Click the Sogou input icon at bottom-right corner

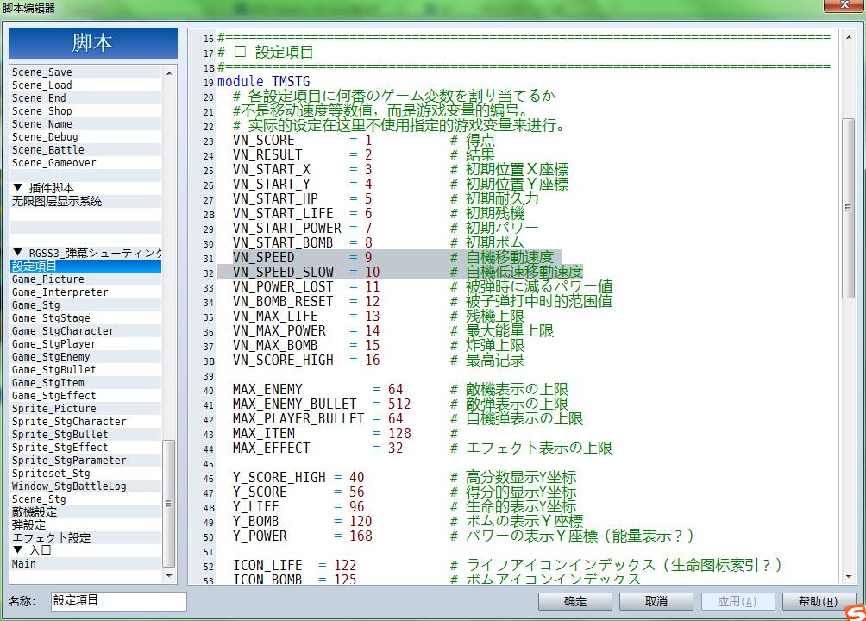[x=856, y=612]
